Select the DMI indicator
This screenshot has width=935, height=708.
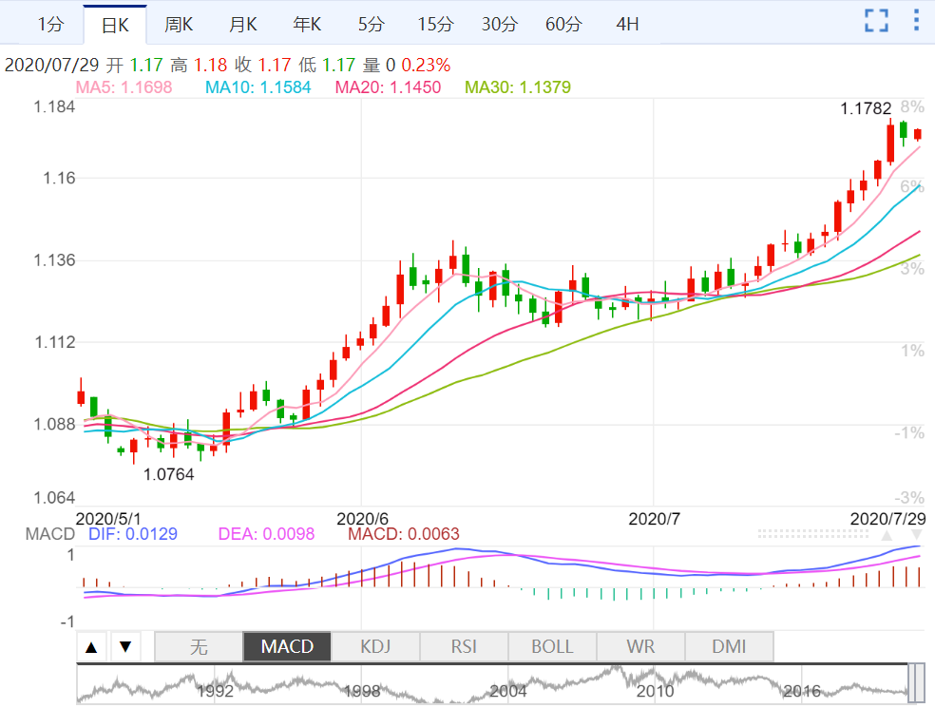pyautogui.click(x=729, y=647)
